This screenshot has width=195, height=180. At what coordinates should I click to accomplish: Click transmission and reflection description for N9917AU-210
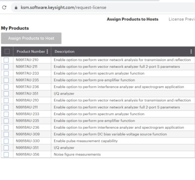(x=122, y=60)
